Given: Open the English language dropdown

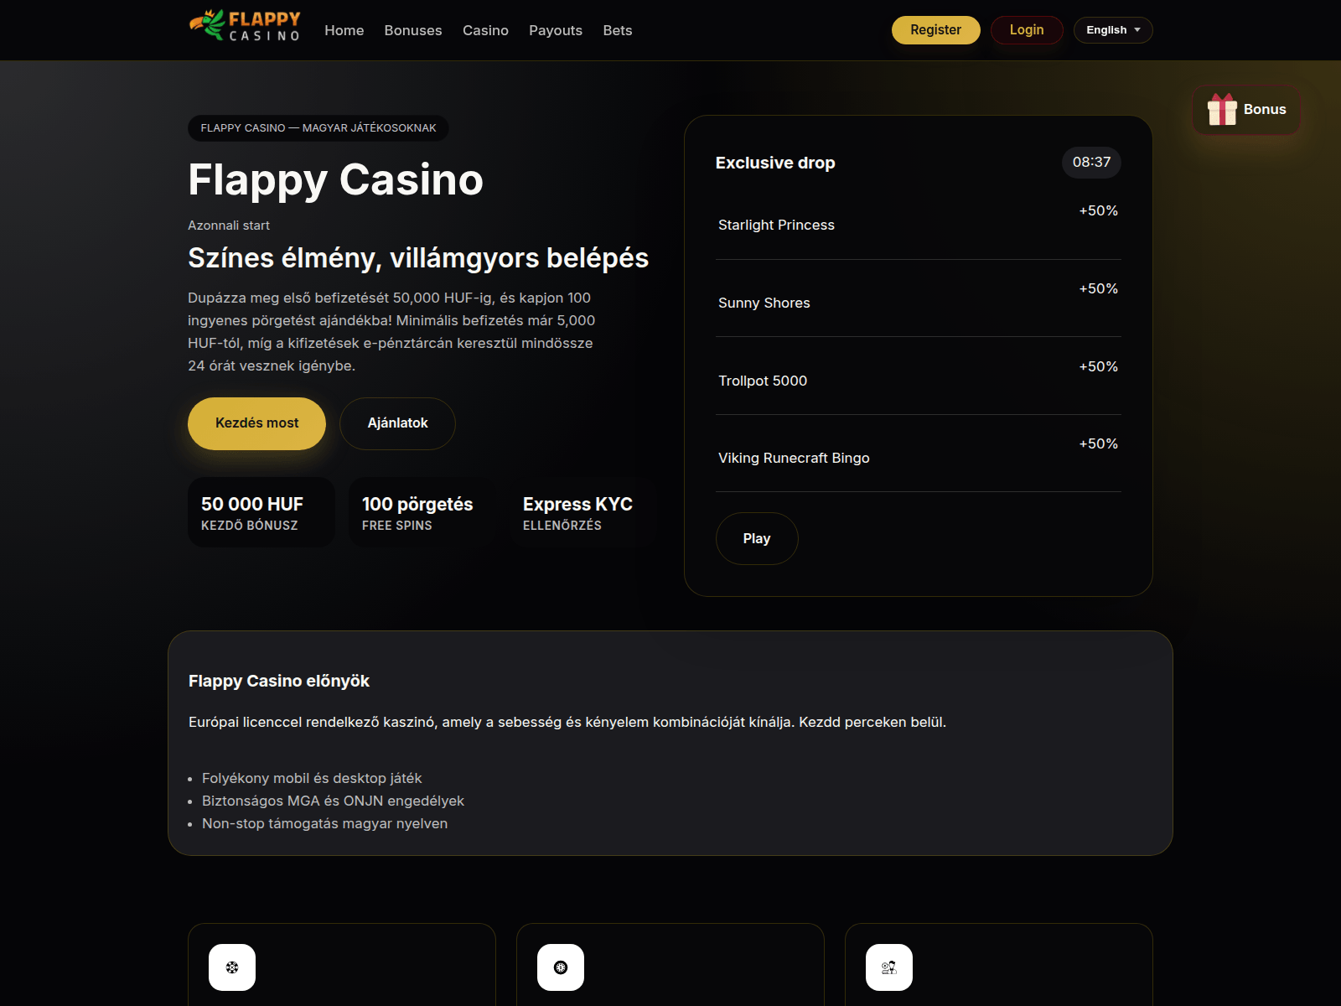Looking at the screenshot, I should pyautogui.click(x=1112, y=30).
